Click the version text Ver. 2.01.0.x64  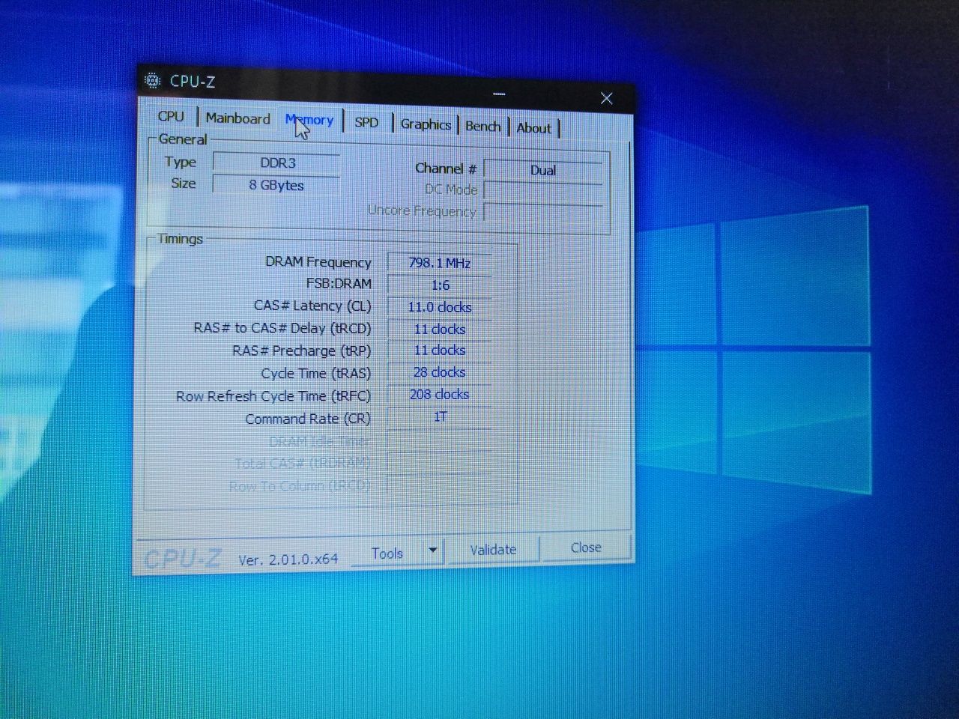point(288,559)
